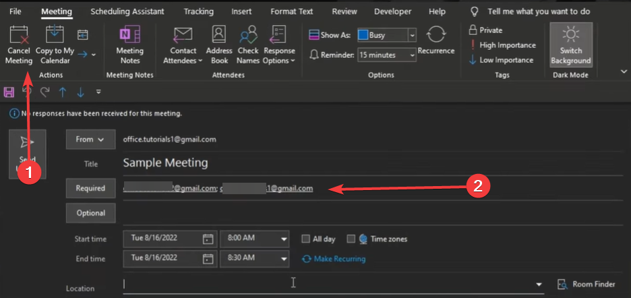The width and height of the screenshot is (631, 298).
Task: Open the Developer tab
Action: point(393,11)
